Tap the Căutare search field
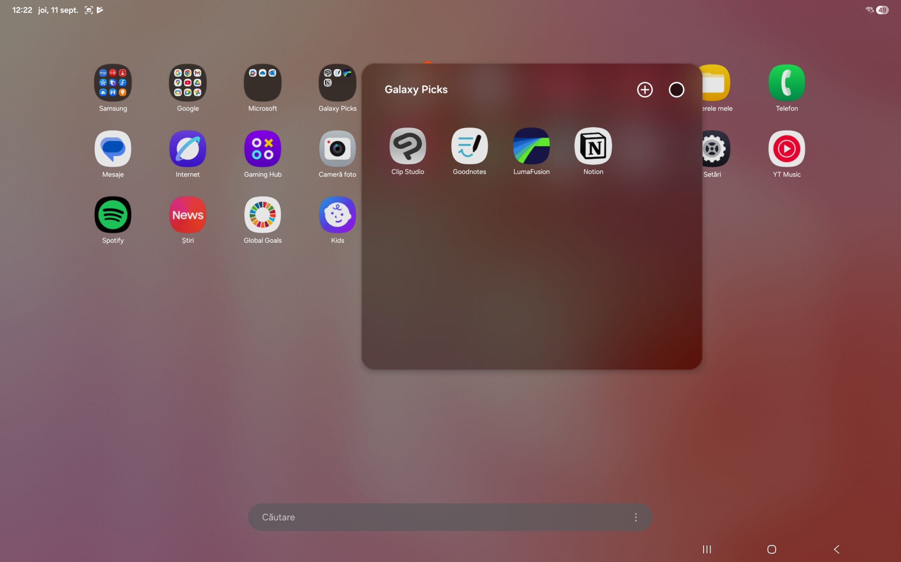The width and height of the screenshot is (901, 562). (x=428, y=517)
